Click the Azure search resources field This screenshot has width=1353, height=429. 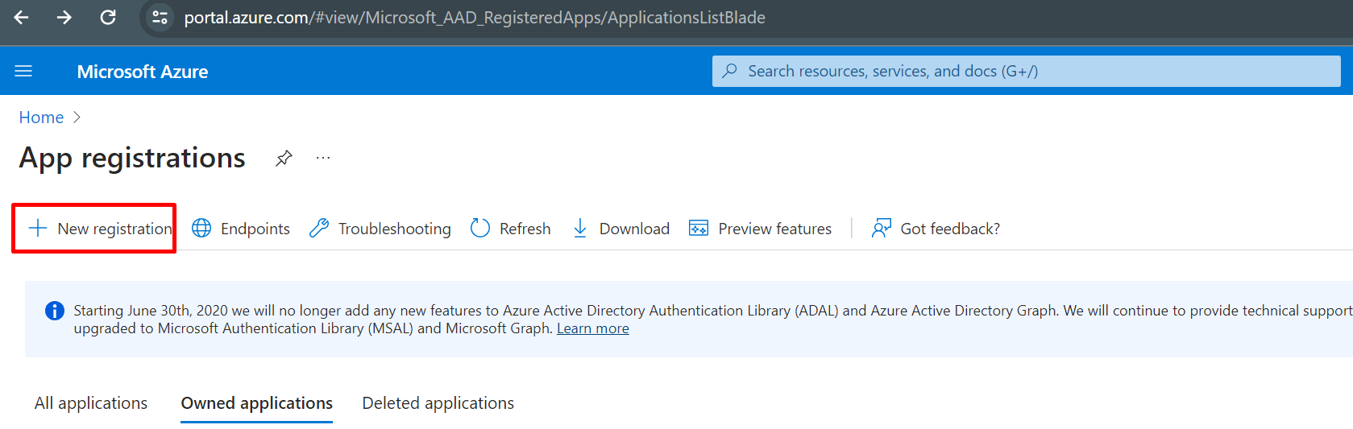point(1025,72)
